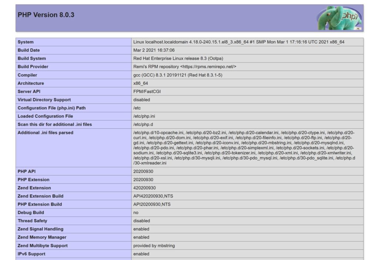Select the 'FPM/FastCGI' value

click(147, 92)
